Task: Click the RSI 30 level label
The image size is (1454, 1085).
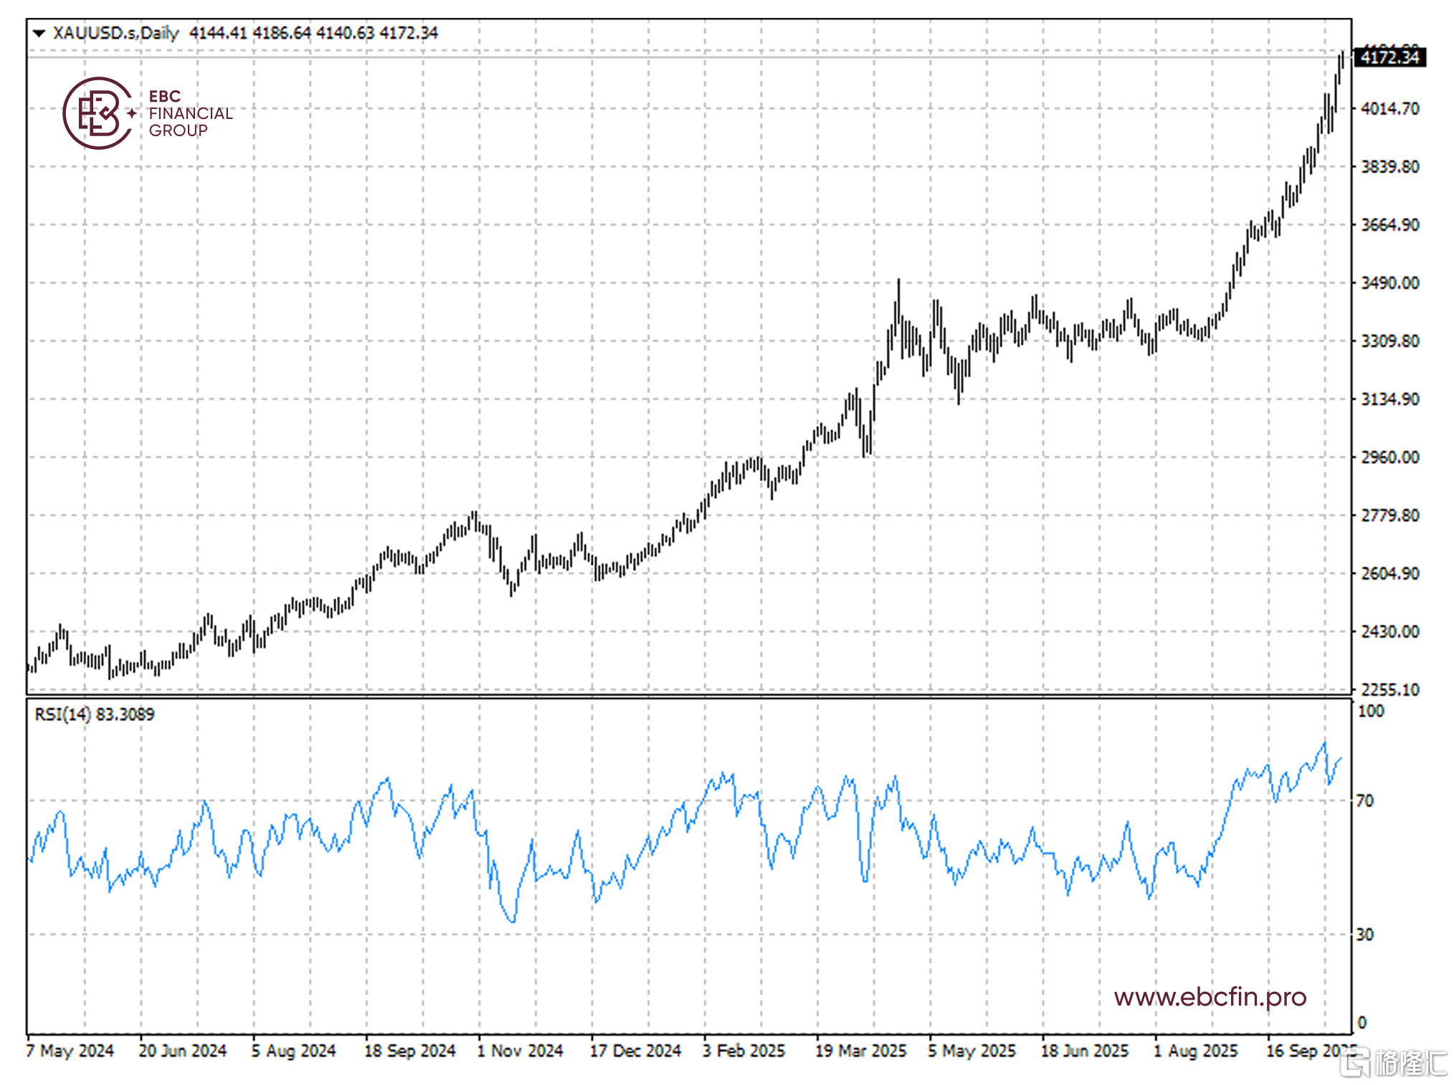Action: tap(1365, 935)
